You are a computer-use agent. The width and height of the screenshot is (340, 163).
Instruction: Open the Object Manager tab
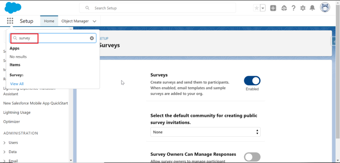(x=75, y=21)
